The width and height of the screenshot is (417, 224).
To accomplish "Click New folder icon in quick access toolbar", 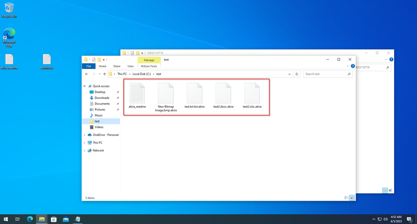I will coord(99,60).
